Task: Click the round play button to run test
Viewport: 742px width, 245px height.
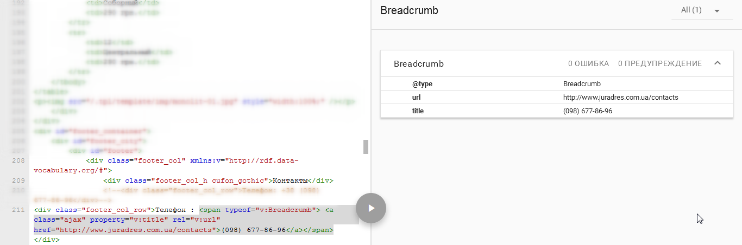Action: [x=371, y=208]
